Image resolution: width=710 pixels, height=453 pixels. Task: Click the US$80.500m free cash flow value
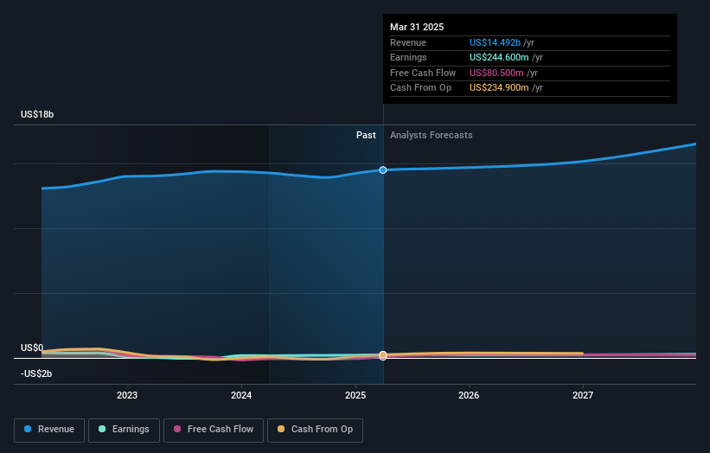click(x=496, y=73)
